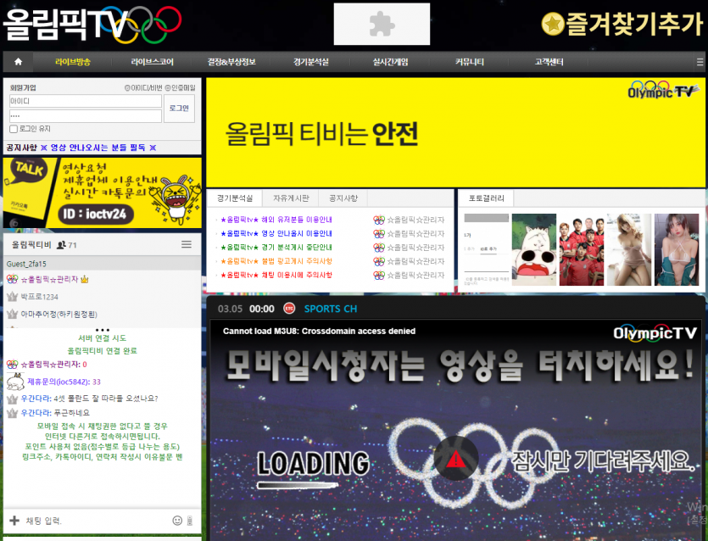Image resolution: width=708 pixels, height=541 pixels.
Task: Open the hamburger menu in navigation bar
Action: tap(700, 62)
